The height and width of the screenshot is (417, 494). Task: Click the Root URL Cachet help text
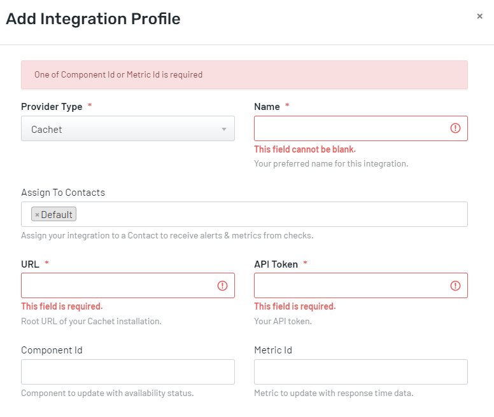91,321
